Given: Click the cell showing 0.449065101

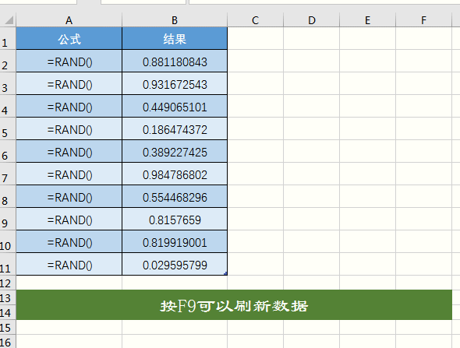Looking at the screenshot, I should click(175, 106).
